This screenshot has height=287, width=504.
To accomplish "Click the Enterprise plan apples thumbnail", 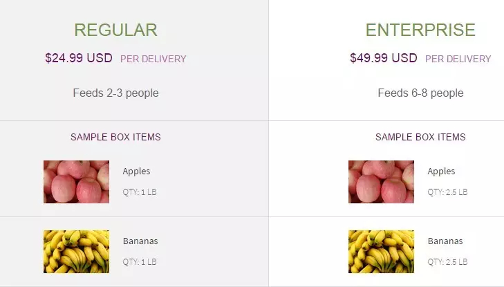I will point(381,182).
